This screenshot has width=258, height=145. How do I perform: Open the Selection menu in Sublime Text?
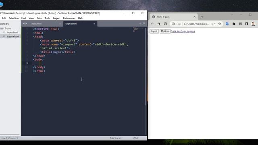(x=14, y=18)
